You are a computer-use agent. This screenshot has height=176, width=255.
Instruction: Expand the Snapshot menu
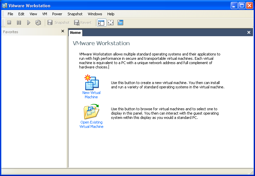[x=75, y=14]
